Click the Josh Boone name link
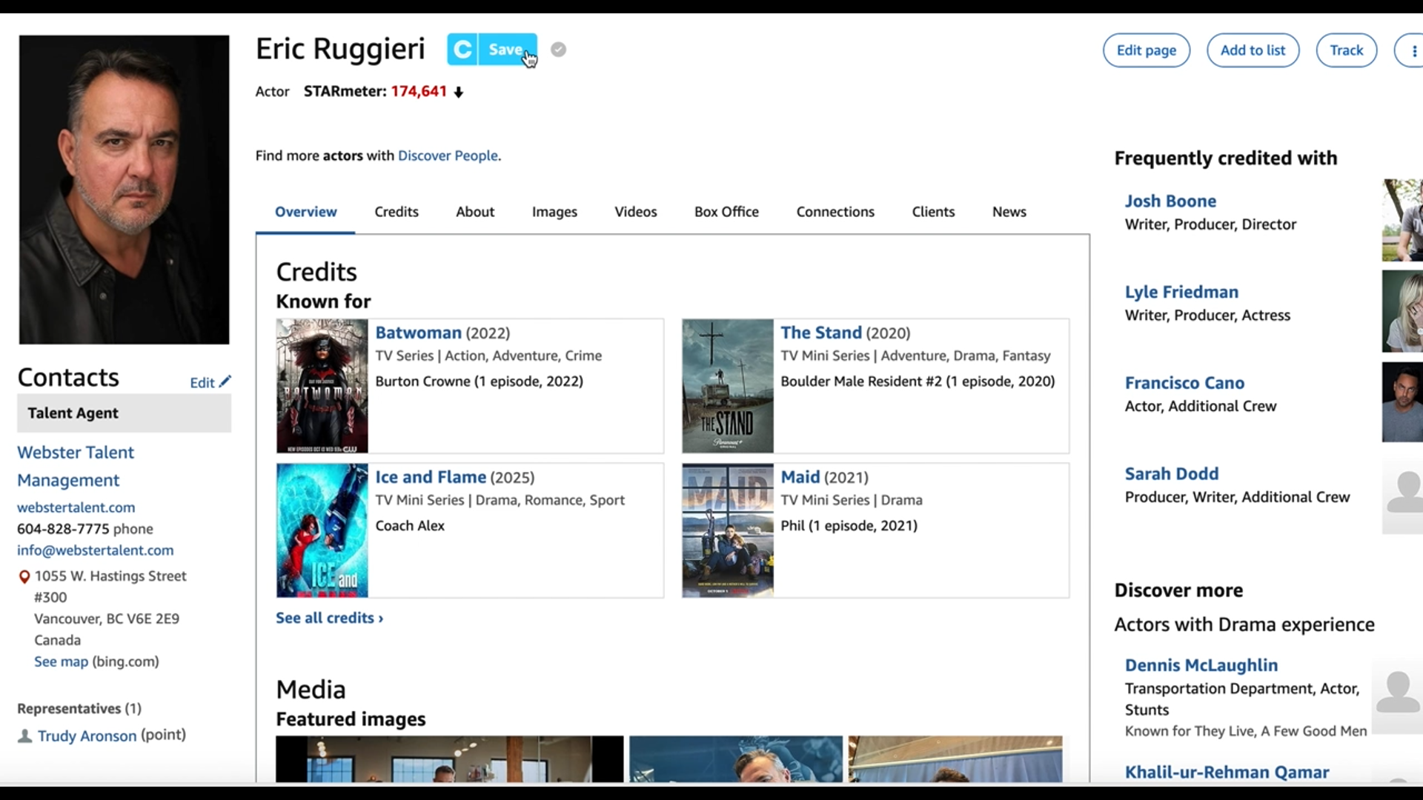Image resolution: width=1423 pixels, height=800 pixels. pos(1170,201)
